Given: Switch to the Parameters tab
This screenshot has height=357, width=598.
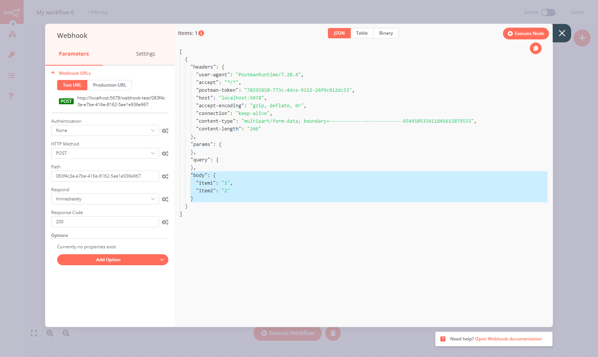Looking at the screenshot, I should click(x=74, y=54).
